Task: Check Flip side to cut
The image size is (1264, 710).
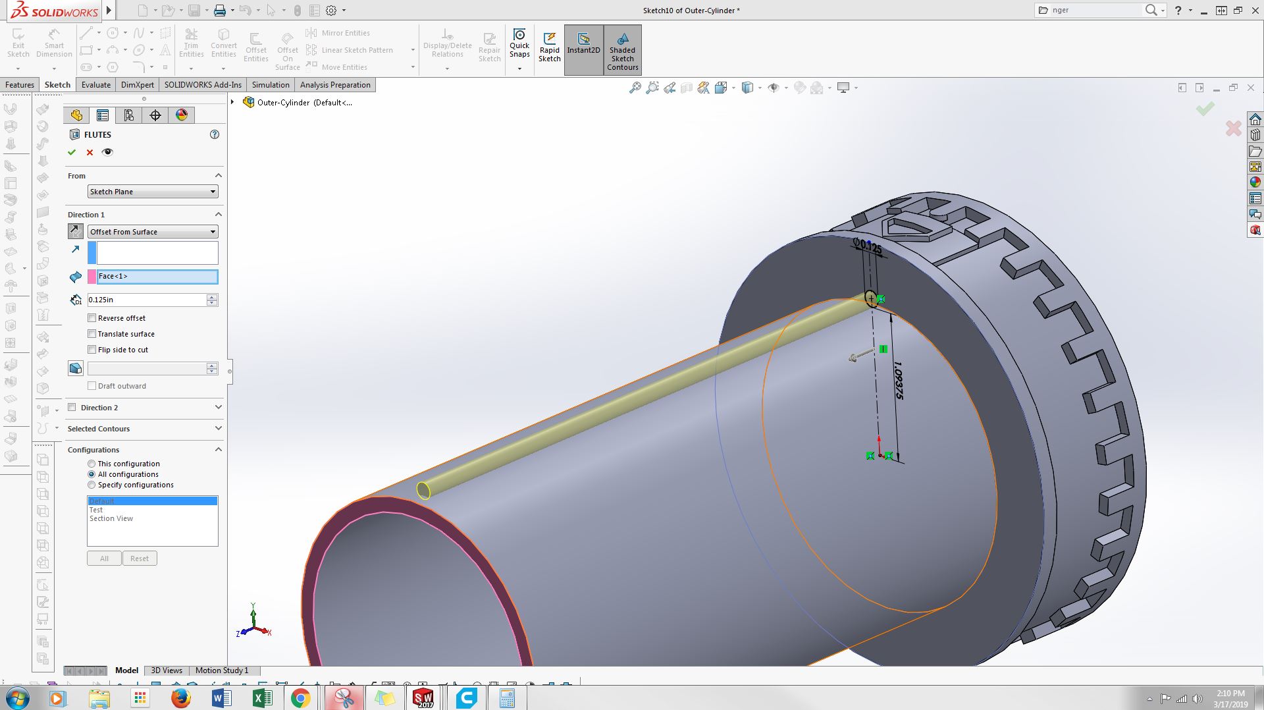Action: point(92,350)
